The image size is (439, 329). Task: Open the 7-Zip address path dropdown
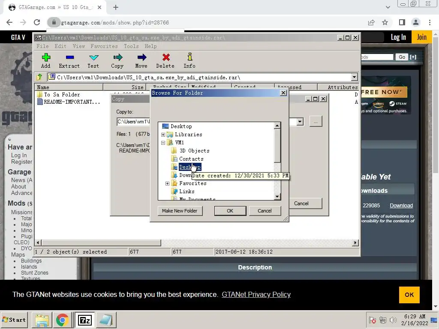point(355,77)
